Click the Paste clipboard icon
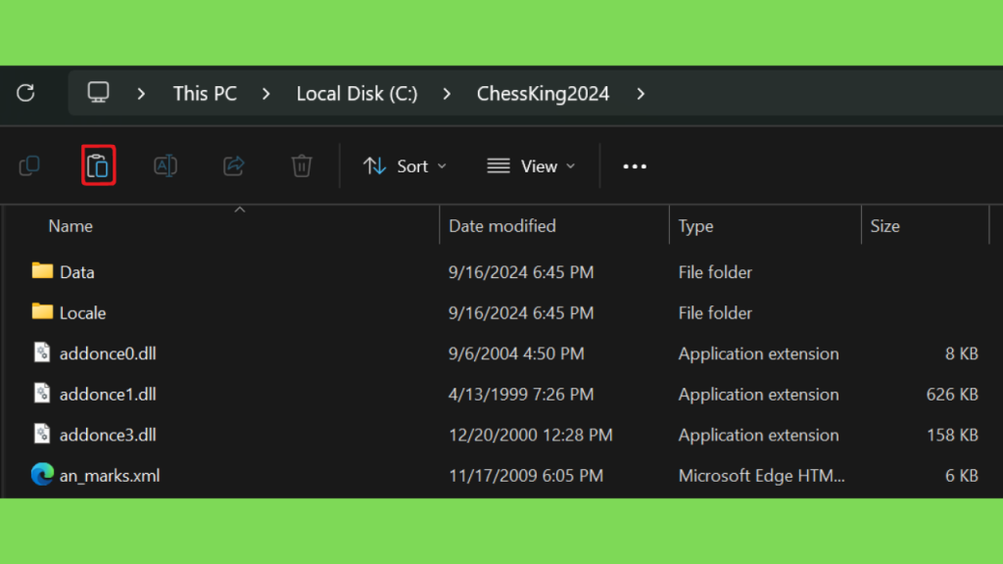 (x=99, y=166)
